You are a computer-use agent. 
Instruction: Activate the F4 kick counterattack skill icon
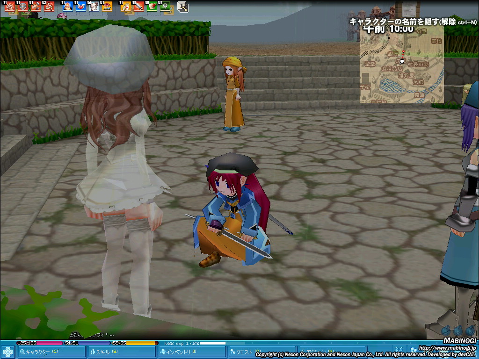coord(49,7)
